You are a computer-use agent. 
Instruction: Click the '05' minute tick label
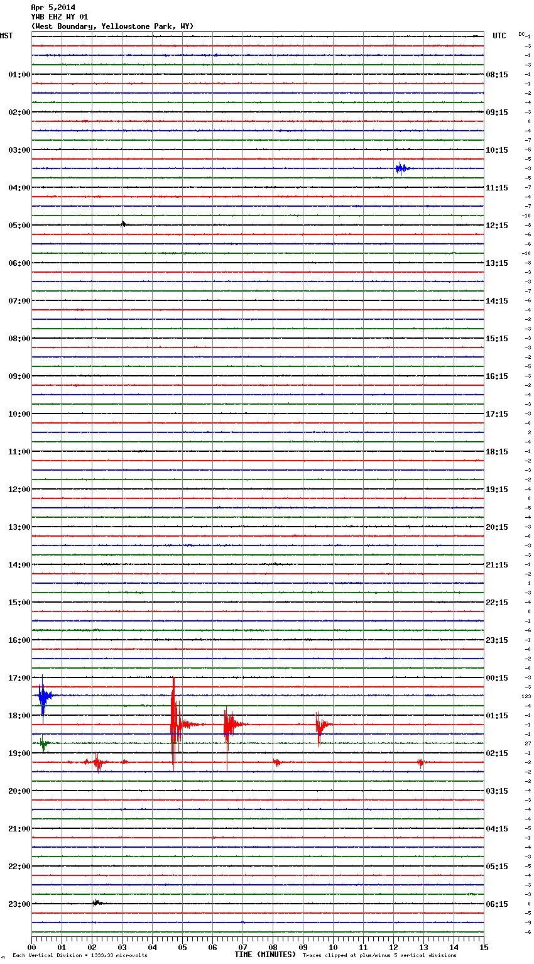coord(182,947)
